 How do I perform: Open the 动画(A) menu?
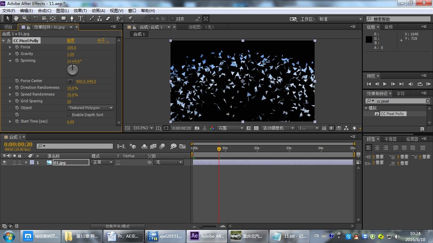(x=98, y=11)
